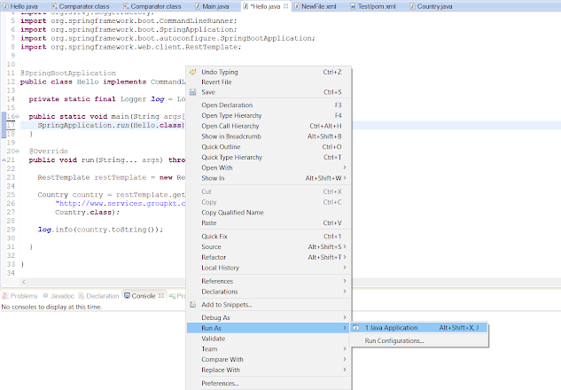The width and height of the screenshot is (561, 390).
Task: Collapse the run method fold marker at line 20
Action: pos(17,151)
